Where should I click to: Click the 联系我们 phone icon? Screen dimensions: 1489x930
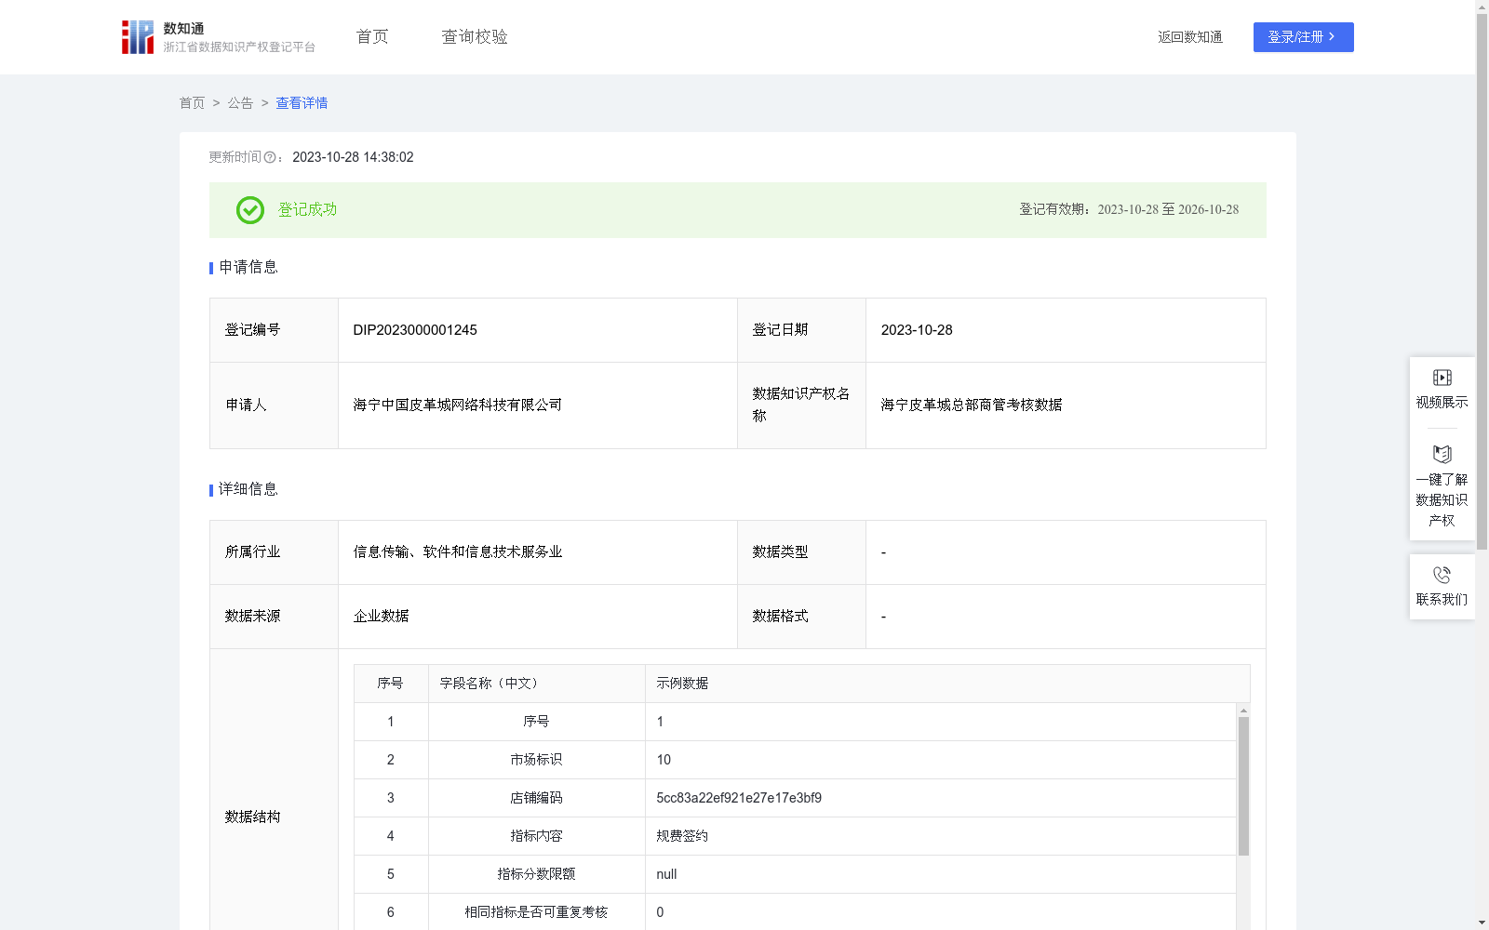1442,575
